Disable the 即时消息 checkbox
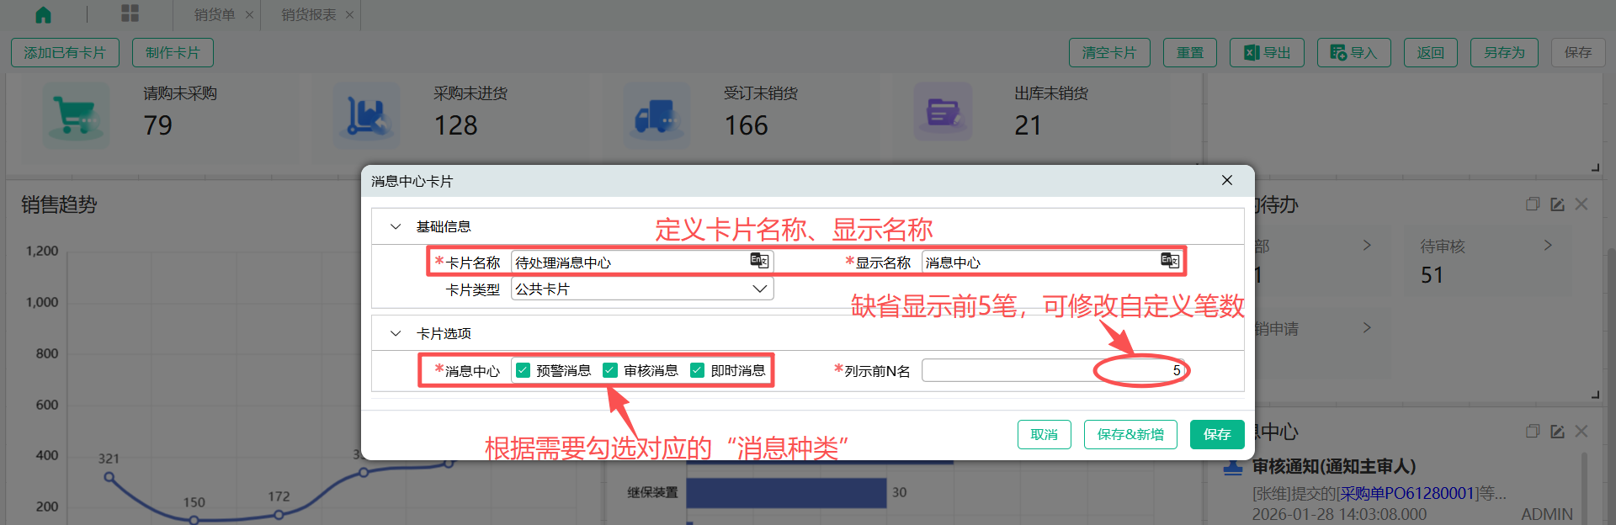1616x525 pixels. coord(697,370)
